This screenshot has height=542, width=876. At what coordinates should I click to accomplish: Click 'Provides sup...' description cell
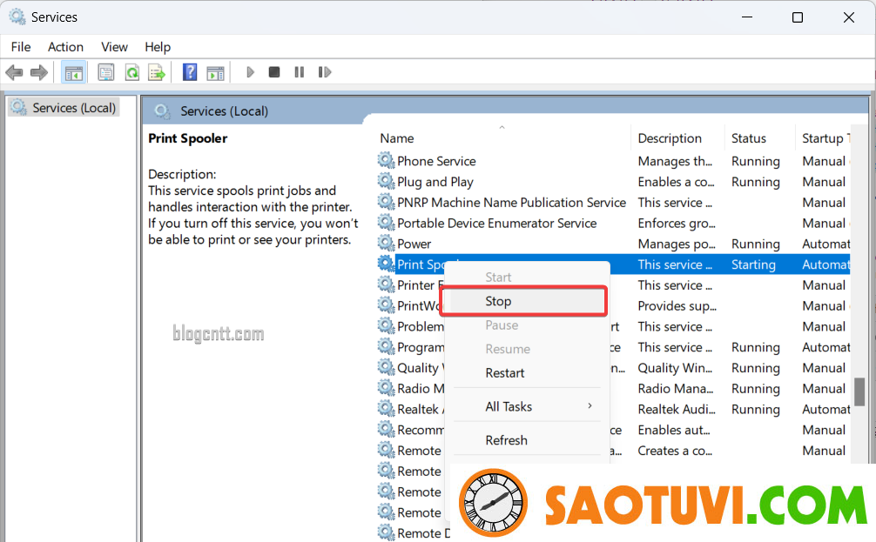pyautogui.click(x=677, y=306)
